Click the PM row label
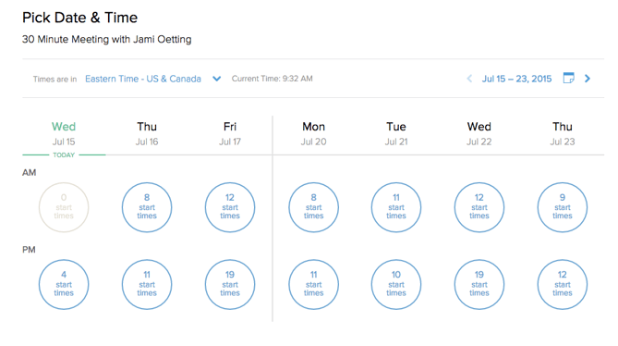This screenshot has width=618, height=346. click(x=29, y=250)
